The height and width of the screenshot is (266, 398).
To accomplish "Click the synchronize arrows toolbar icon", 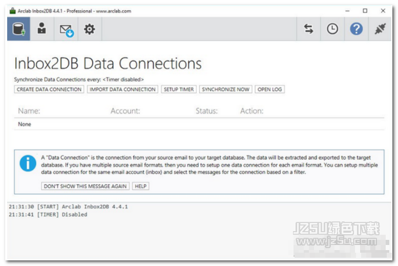I will tap(308, 29).
